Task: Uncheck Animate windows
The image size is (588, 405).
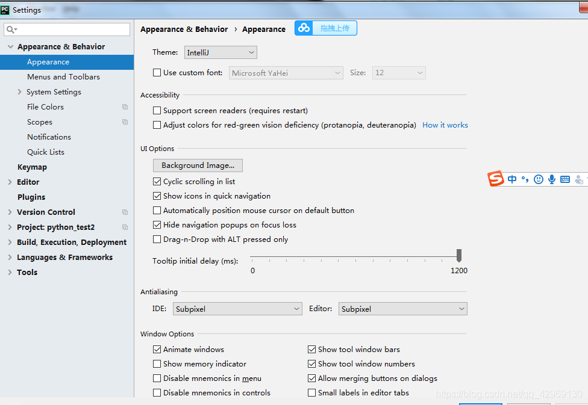Action: (x=157, y=349)
